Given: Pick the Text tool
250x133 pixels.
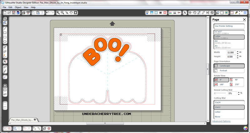Looking at the screenshot, I should click(5, 61).
